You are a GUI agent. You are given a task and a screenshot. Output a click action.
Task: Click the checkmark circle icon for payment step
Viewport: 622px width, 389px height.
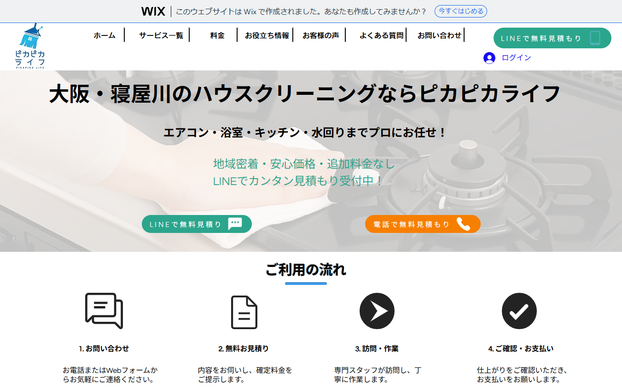[519, 311]
